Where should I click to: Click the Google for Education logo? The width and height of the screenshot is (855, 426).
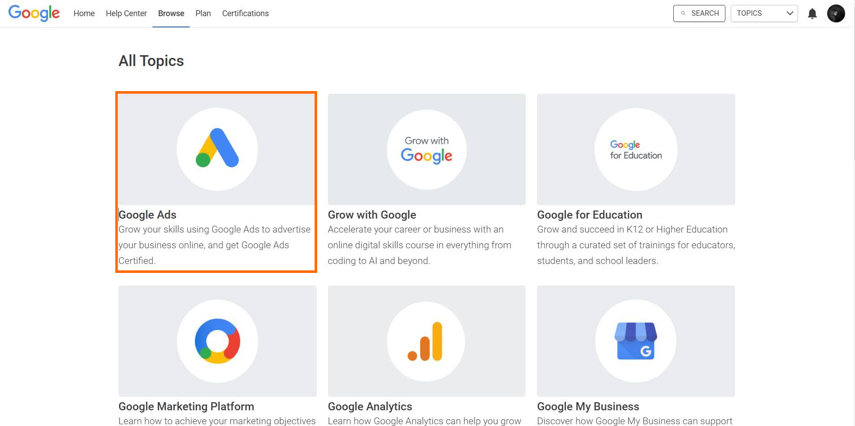tap(636, 149)
